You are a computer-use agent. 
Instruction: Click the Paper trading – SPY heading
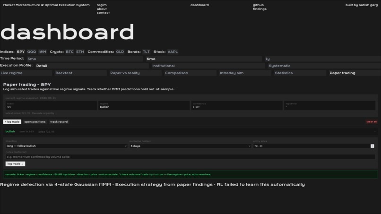tap(27, 85)
